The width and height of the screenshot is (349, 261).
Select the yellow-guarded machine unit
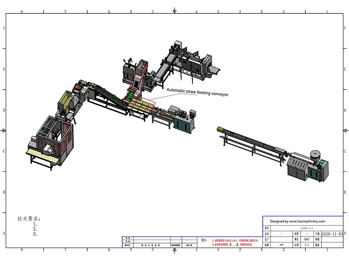pyautogui.click(x=66, y=102)
